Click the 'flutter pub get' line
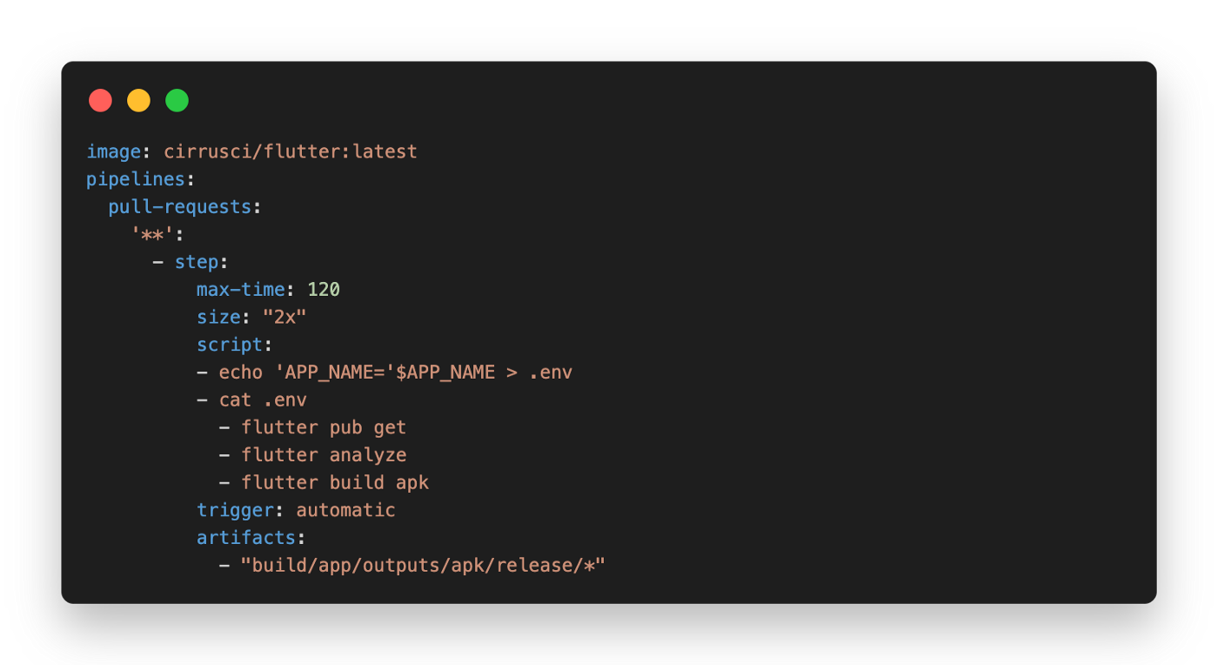This screenshot has width=1218, height=665. coord(324,427)
